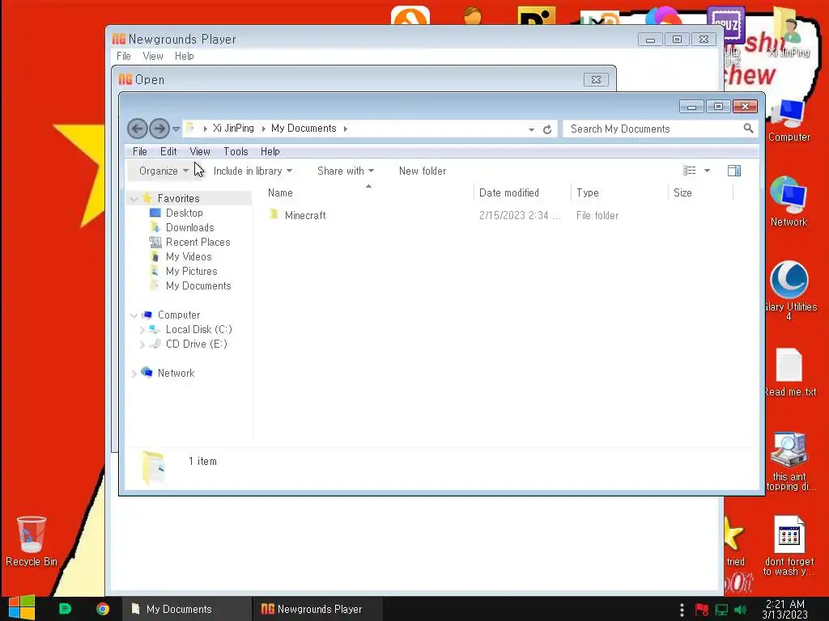Select Local Disk (C:) drive
This screenshot has width=829, height=621.
click(x=199, y=330)
